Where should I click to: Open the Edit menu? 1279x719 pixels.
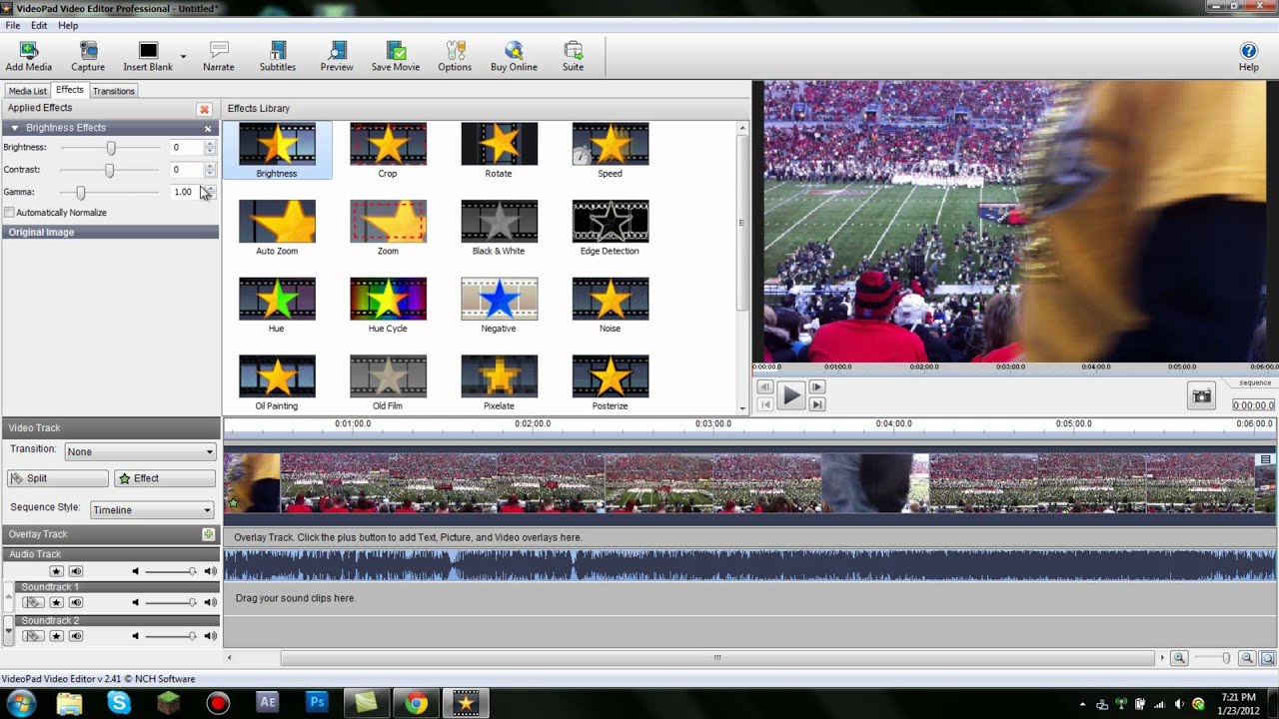pos(39,25)
